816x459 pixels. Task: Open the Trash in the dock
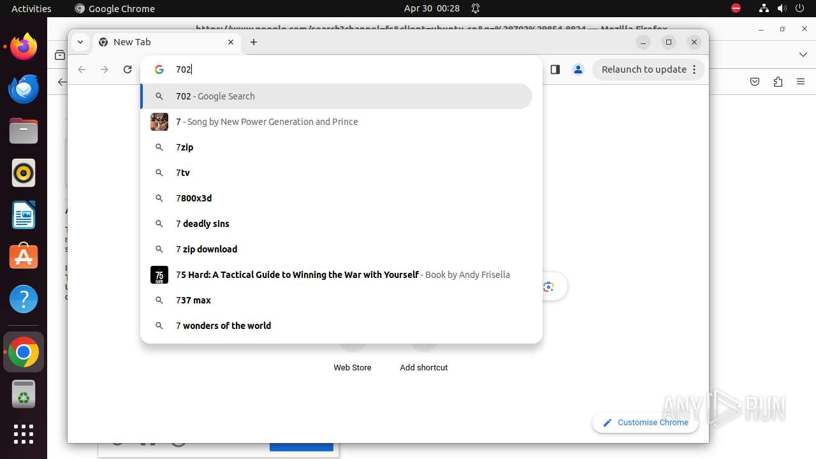coord(24,394)
